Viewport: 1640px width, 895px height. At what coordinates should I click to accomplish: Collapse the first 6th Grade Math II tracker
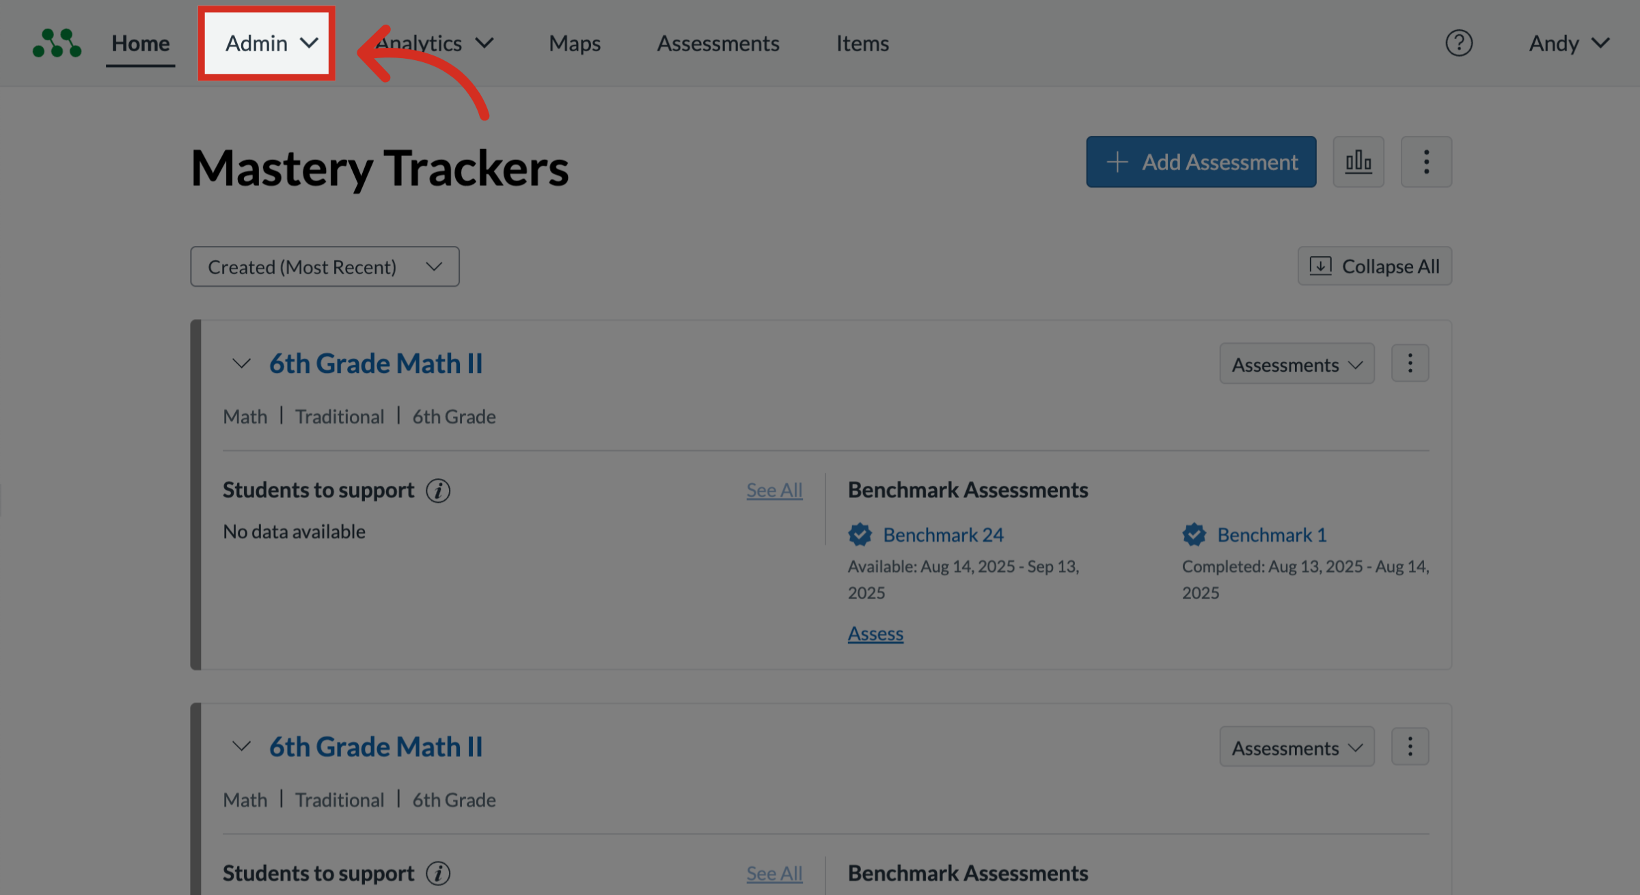241,363
